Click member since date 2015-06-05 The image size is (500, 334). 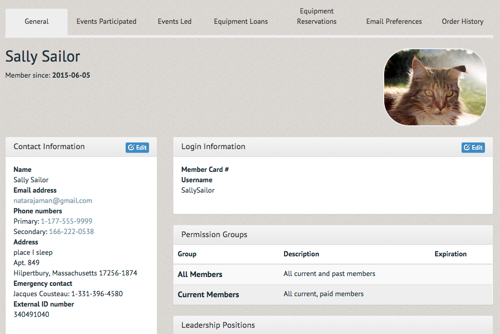click(x=71, y=76)
